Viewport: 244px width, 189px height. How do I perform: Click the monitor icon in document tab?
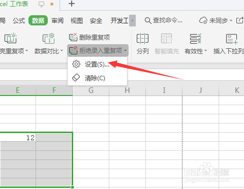[x=41, y=4]
